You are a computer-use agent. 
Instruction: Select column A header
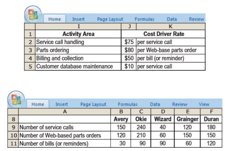click(x=65, y=112)
